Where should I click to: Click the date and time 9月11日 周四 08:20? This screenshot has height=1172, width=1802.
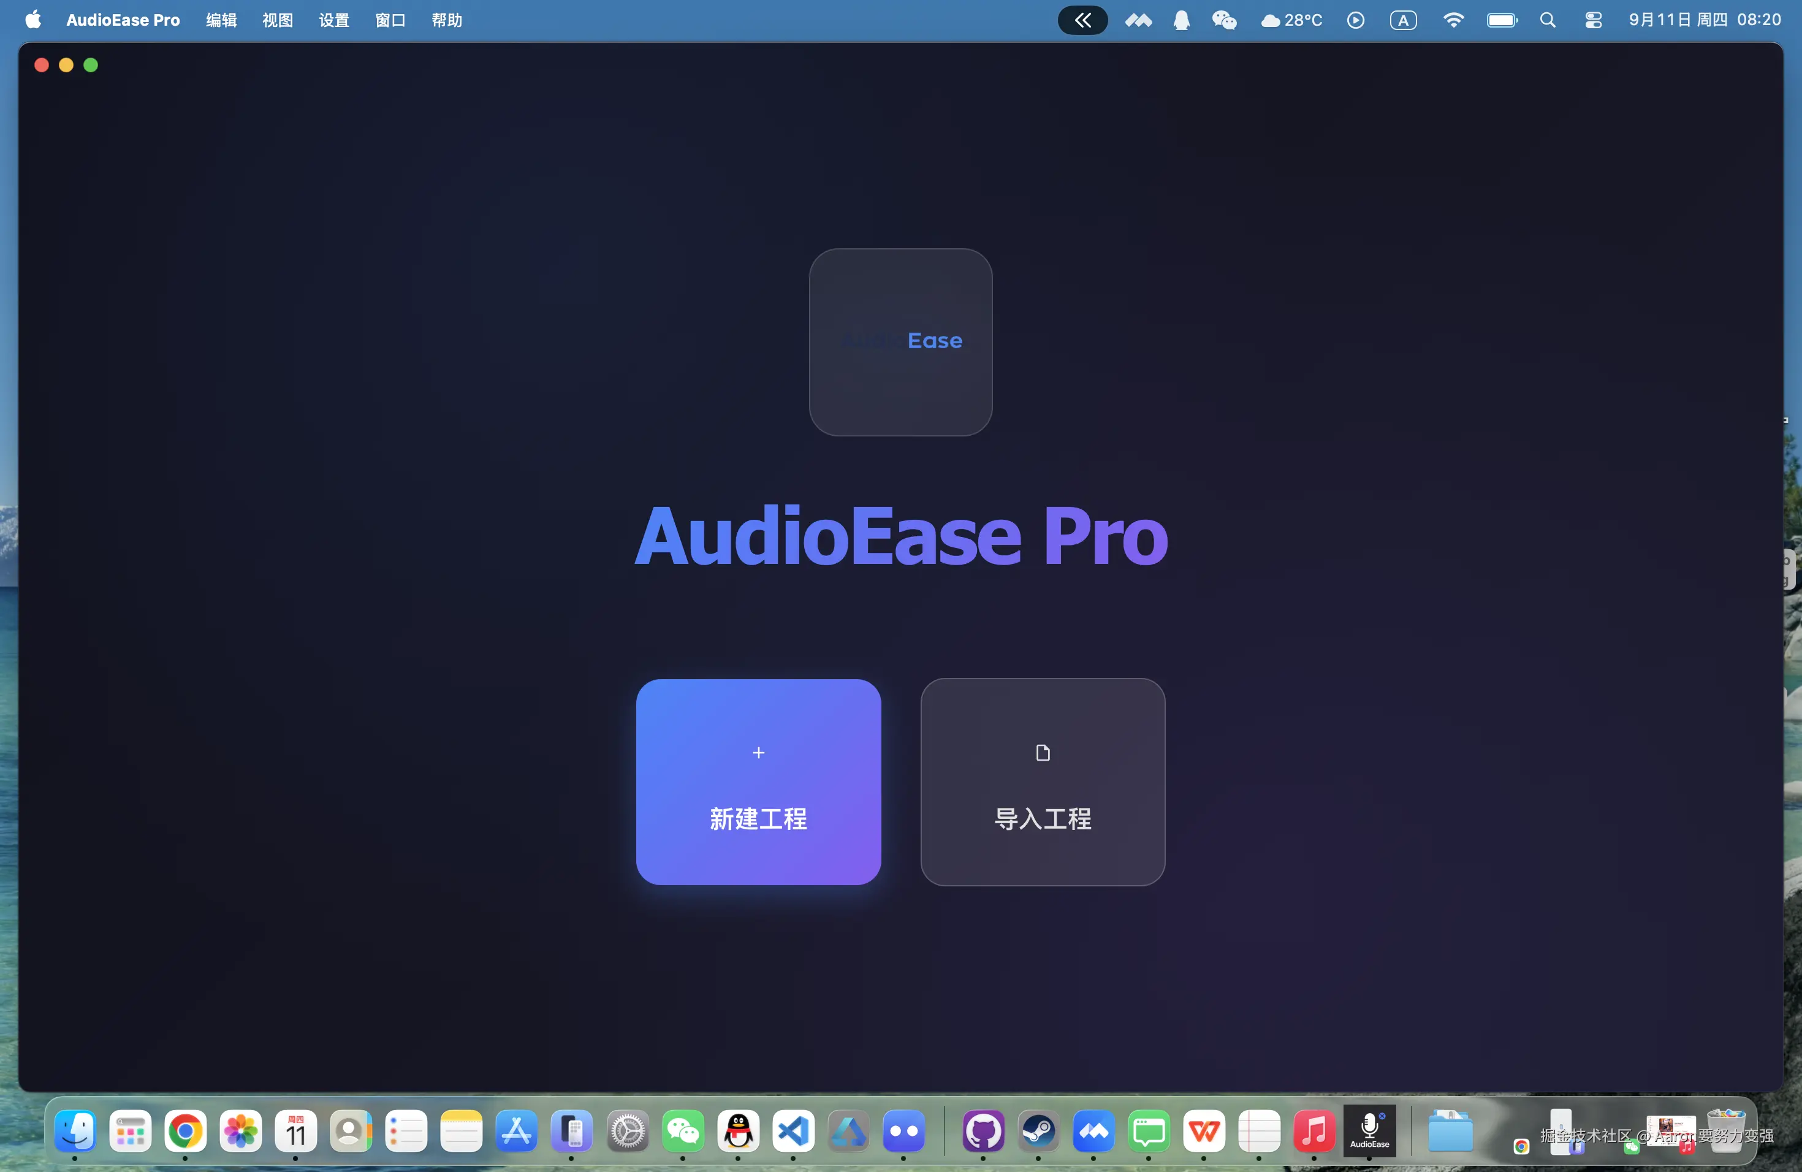click(x=1705, y=20)
